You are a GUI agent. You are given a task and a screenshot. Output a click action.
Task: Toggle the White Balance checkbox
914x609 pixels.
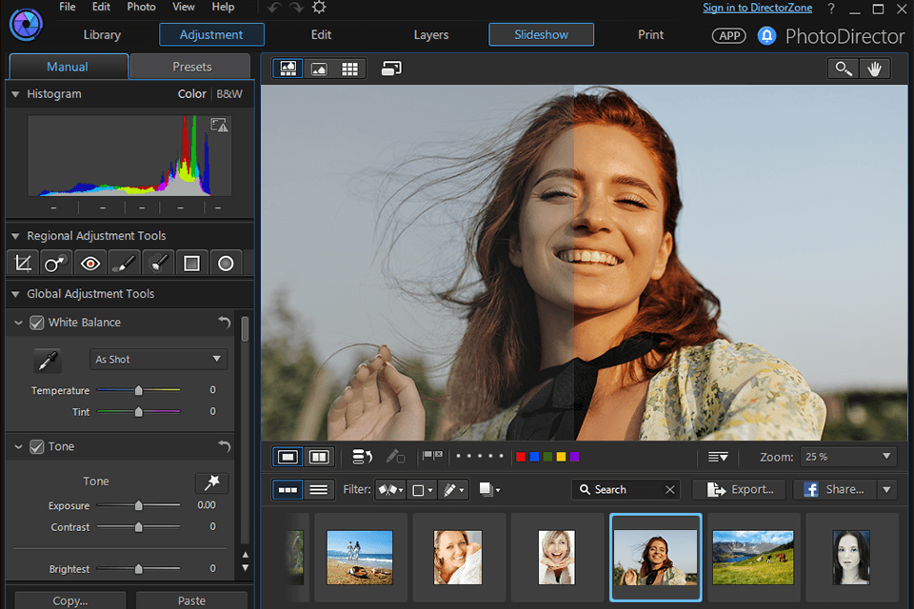[x=37, y=323]
